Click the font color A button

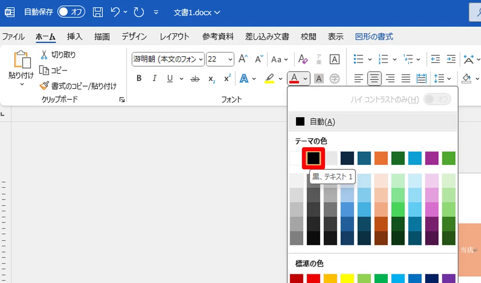click(x=294, y=79)
